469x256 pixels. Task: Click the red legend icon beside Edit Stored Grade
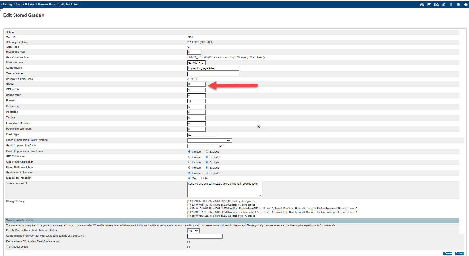click(43, 15)
